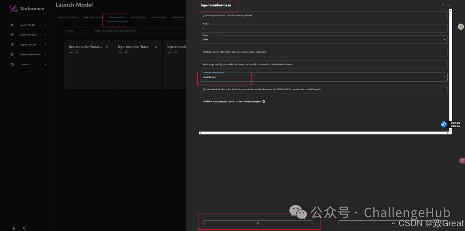
Task: Click the copy icon at panel top-right
Action: pyautogui.click(x=449, y=5)
